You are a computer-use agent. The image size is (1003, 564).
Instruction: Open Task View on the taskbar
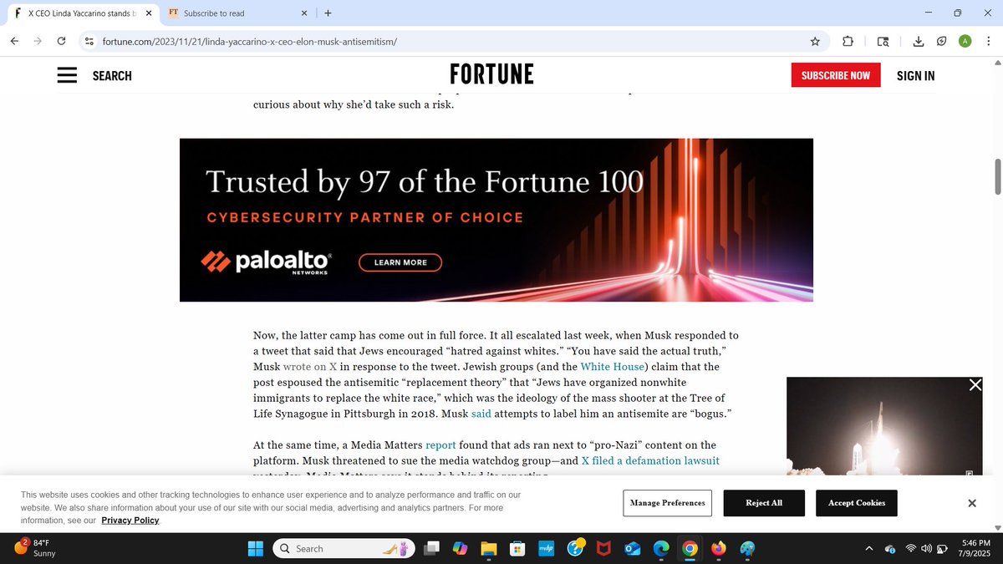[431, 548]
